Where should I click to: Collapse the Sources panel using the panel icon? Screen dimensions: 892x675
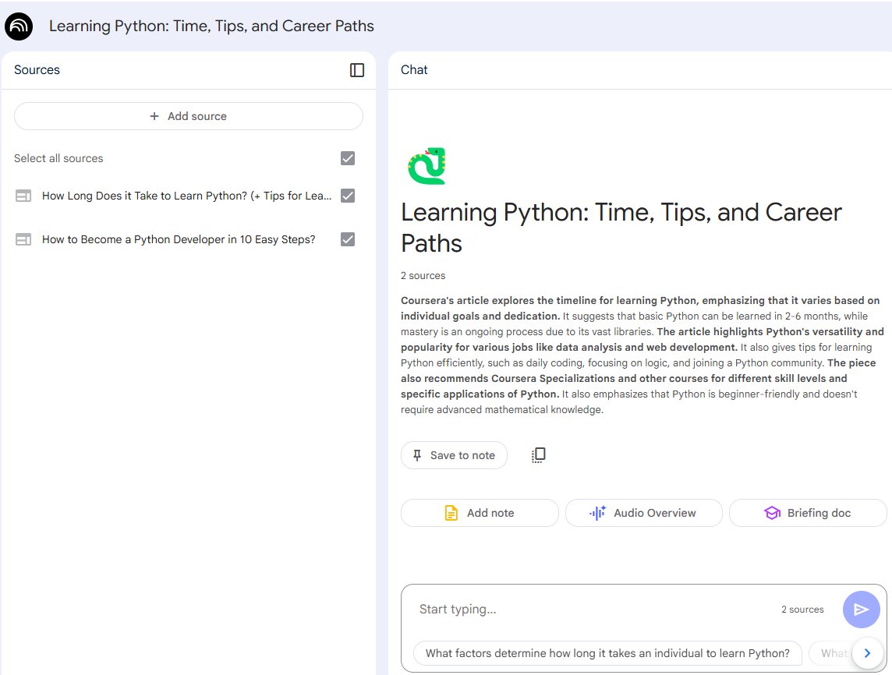point(356,70)
